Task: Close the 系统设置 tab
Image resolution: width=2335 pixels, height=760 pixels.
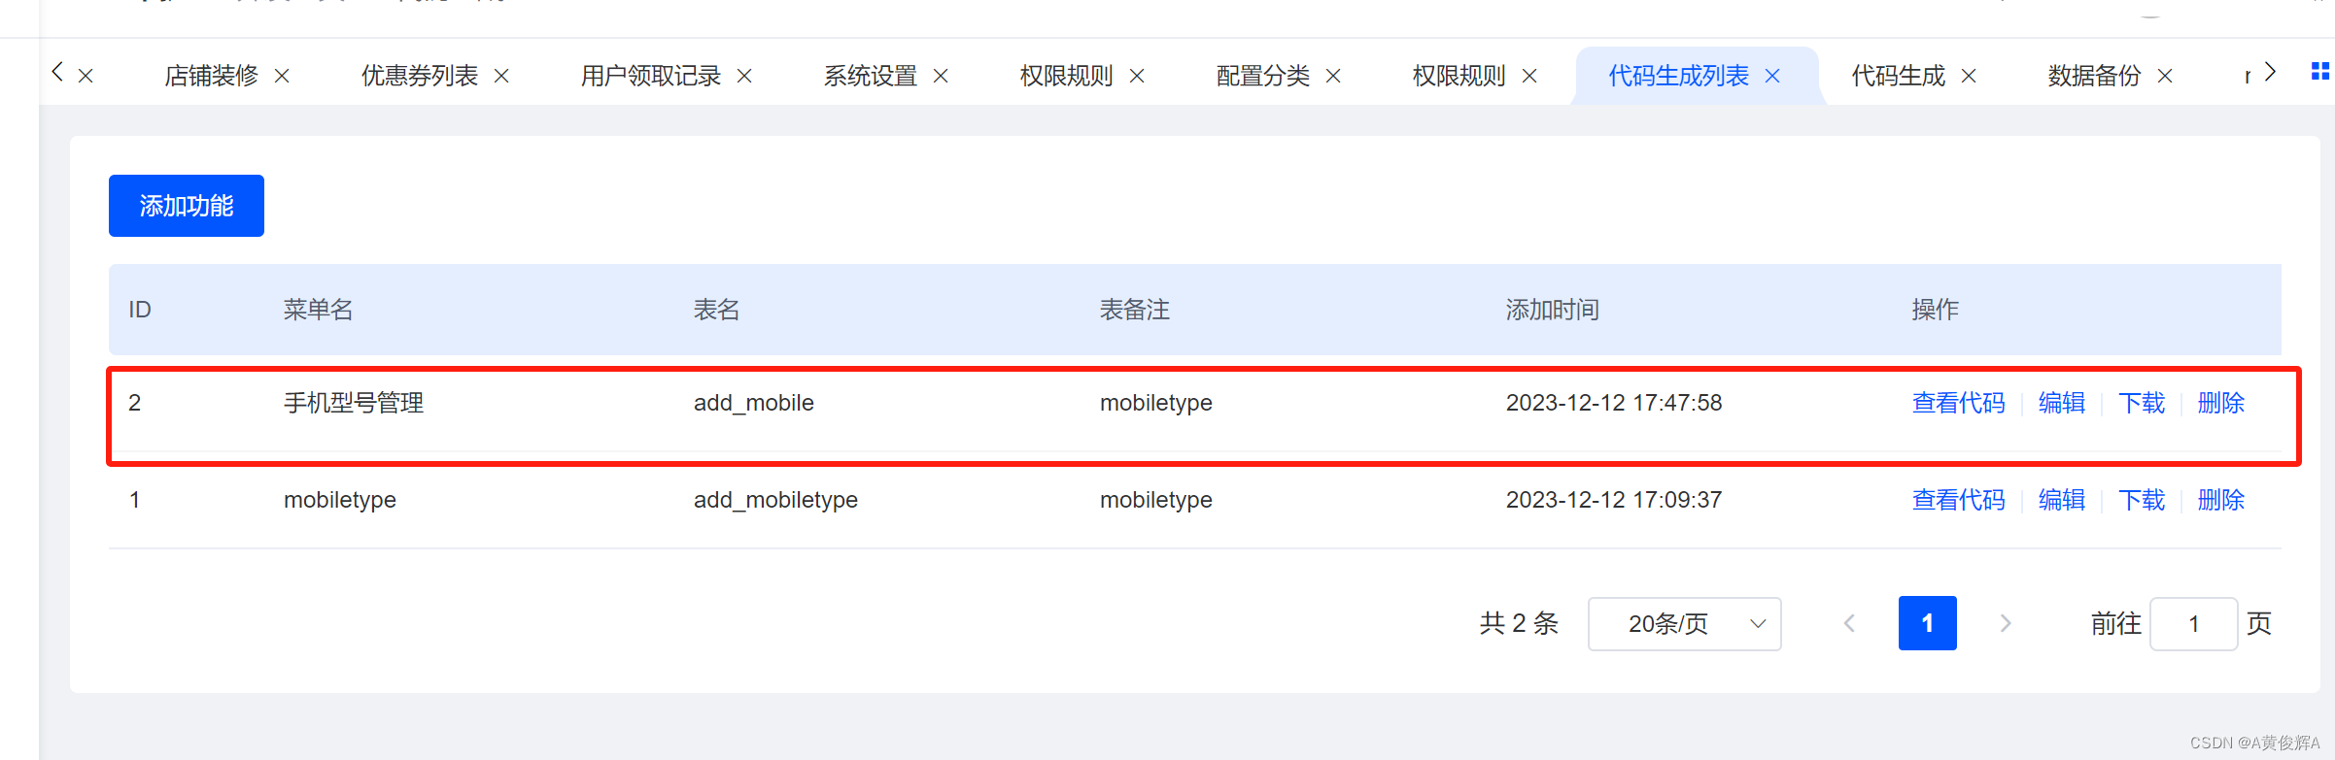Action: pyautogui.click(x=941, y=76)
